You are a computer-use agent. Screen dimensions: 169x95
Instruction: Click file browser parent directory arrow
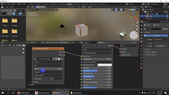click(8, 11)
